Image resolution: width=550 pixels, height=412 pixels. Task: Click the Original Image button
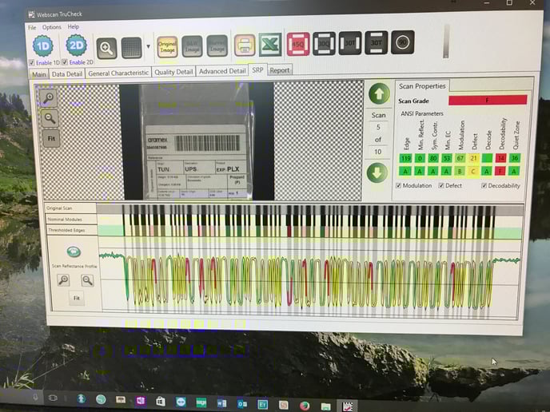tap(167, 46)
